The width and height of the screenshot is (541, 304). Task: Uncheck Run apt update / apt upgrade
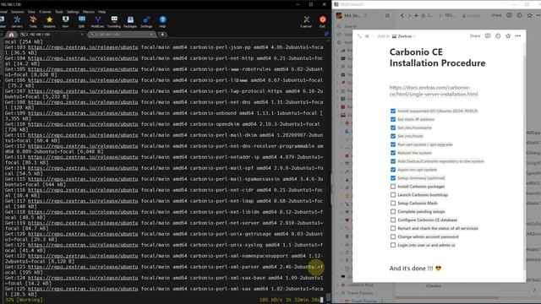tap(392, 144)
